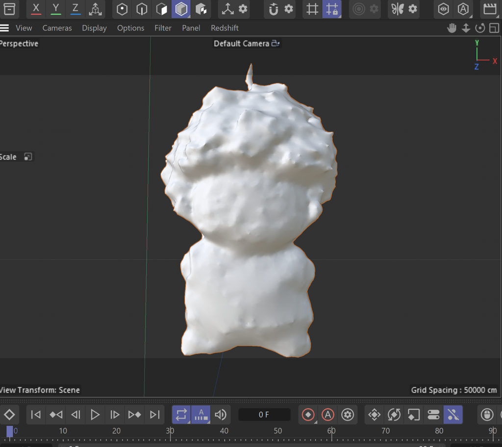Open the Cameras menu
The width and height of the screenshot is (502, 447).
coord(57,28)
